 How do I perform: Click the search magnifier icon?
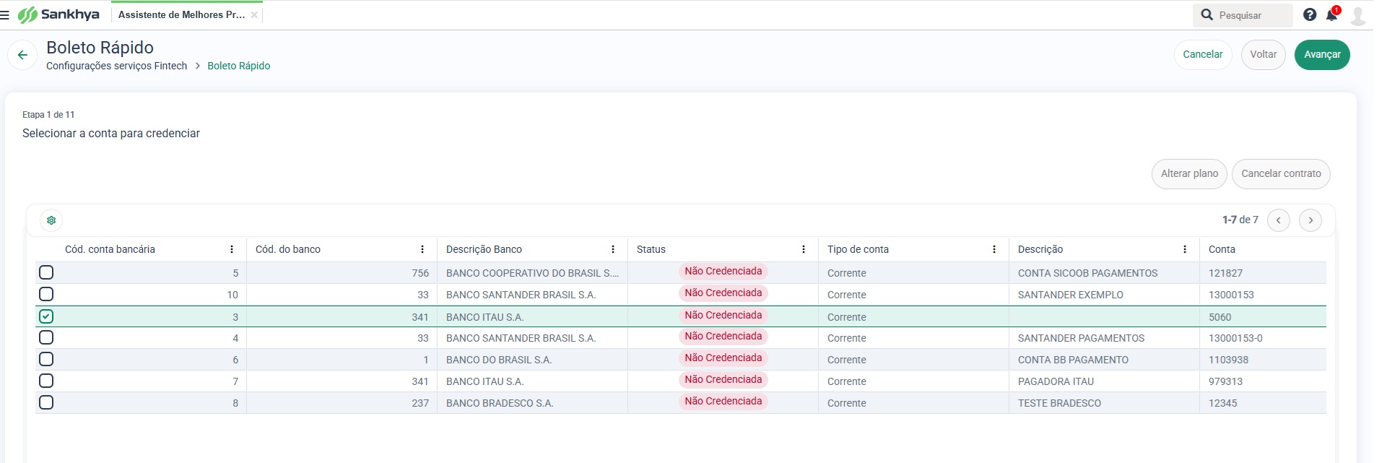(x=1206, y=14)
